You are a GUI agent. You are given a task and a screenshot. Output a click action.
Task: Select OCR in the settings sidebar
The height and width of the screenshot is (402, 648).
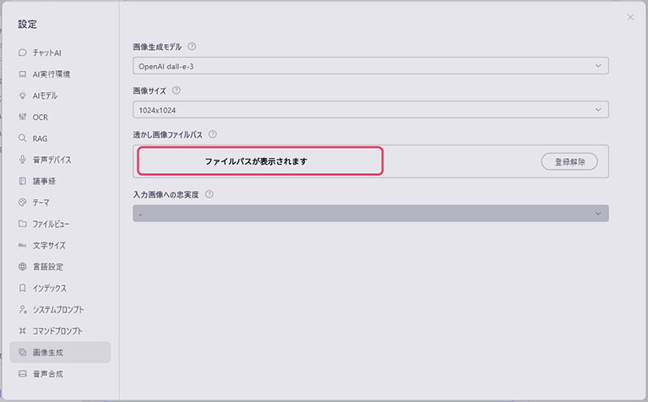point(60,117)
